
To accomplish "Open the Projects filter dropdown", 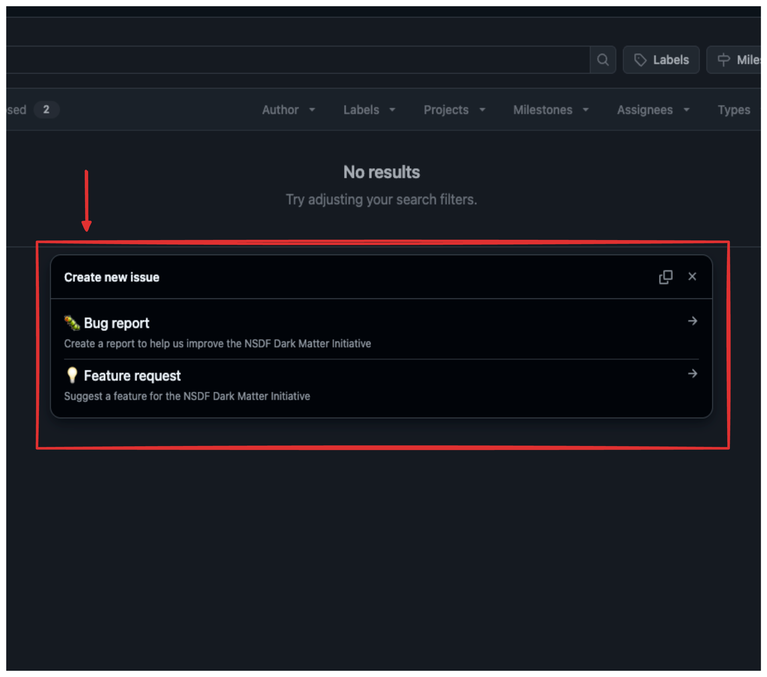I will 455,110.
